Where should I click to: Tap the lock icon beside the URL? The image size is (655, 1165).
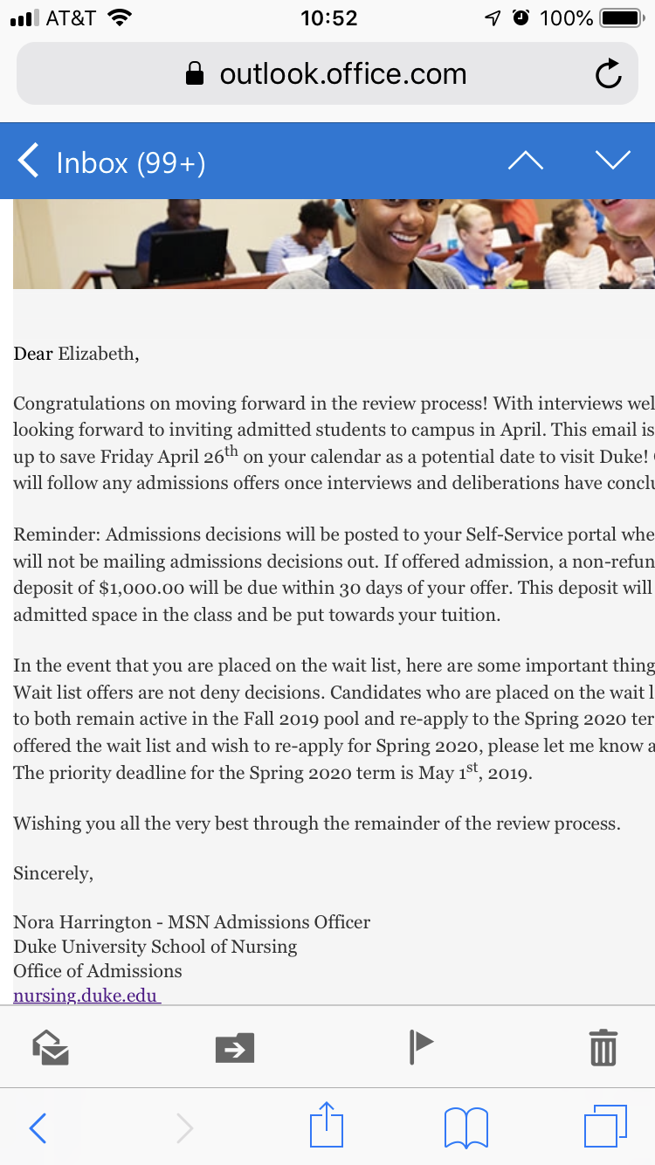click(x=195, y=75)
